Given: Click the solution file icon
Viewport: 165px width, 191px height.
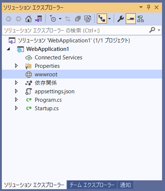Looking at the screenshot, I should tap(12, 41).
